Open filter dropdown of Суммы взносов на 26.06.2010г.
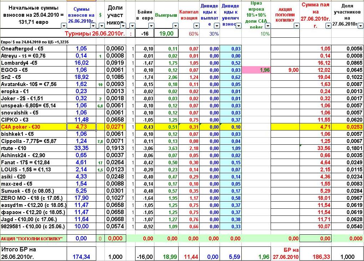Viewport: 364px width, 261px height. 93,26
